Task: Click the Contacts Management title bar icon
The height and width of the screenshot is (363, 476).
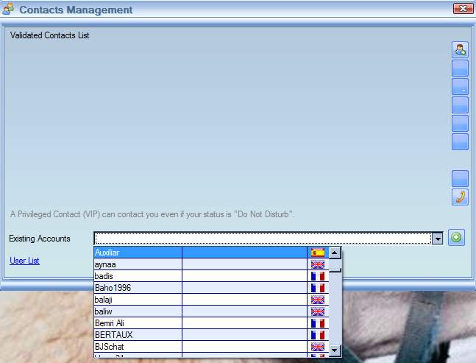Action: [x=8, y=9]
